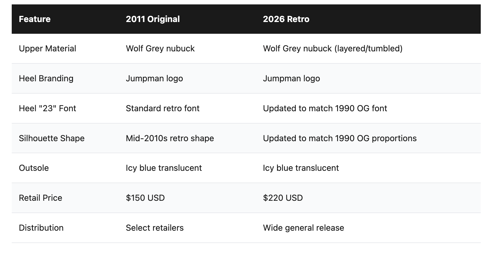The height and width of the screenshot is (253, 496).
Task: Click Updated to match 1990 OG font
Action: [x=325, y=108]
